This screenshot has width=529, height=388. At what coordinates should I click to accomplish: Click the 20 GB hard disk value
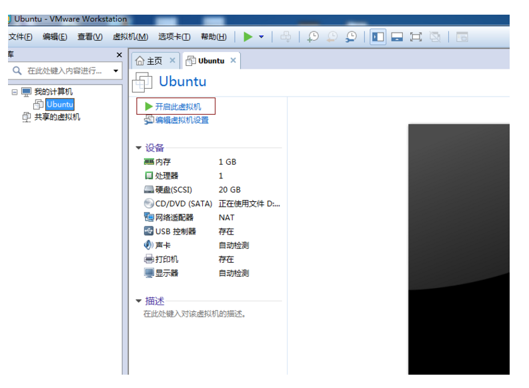pos(229,190)
